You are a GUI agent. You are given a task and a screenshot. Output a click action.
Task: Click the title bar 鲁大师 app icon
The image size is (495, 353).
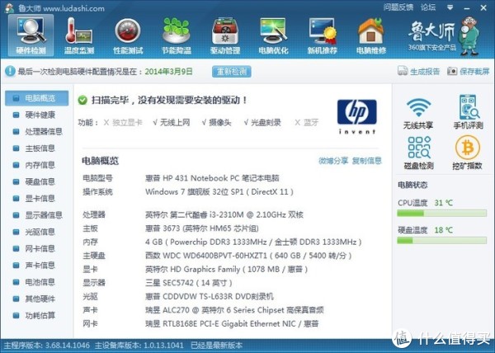tap(9, 8)
